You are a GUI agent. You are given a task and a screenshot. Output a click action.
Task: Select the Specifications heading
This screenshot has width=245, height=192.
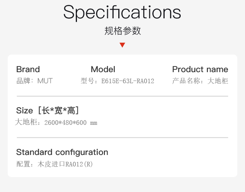click(122, 12)
